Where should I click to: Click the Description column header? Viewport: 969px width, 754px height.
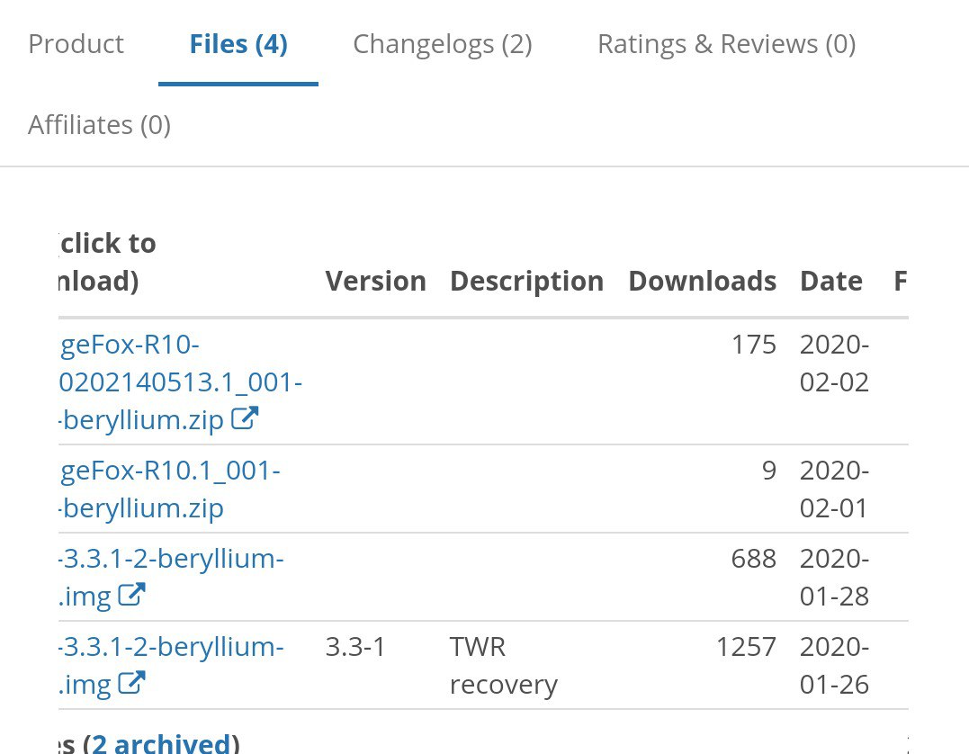(526, 281)
